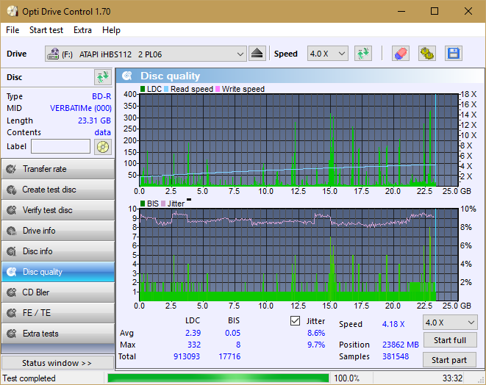This screenshot has height=385, width=486.
Task: Open the Create test disc section
Action: 58,190
